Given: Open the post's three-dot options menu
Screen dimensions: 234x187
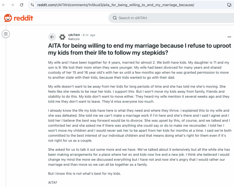Looking at the screenshot, I should coord(229,37).
